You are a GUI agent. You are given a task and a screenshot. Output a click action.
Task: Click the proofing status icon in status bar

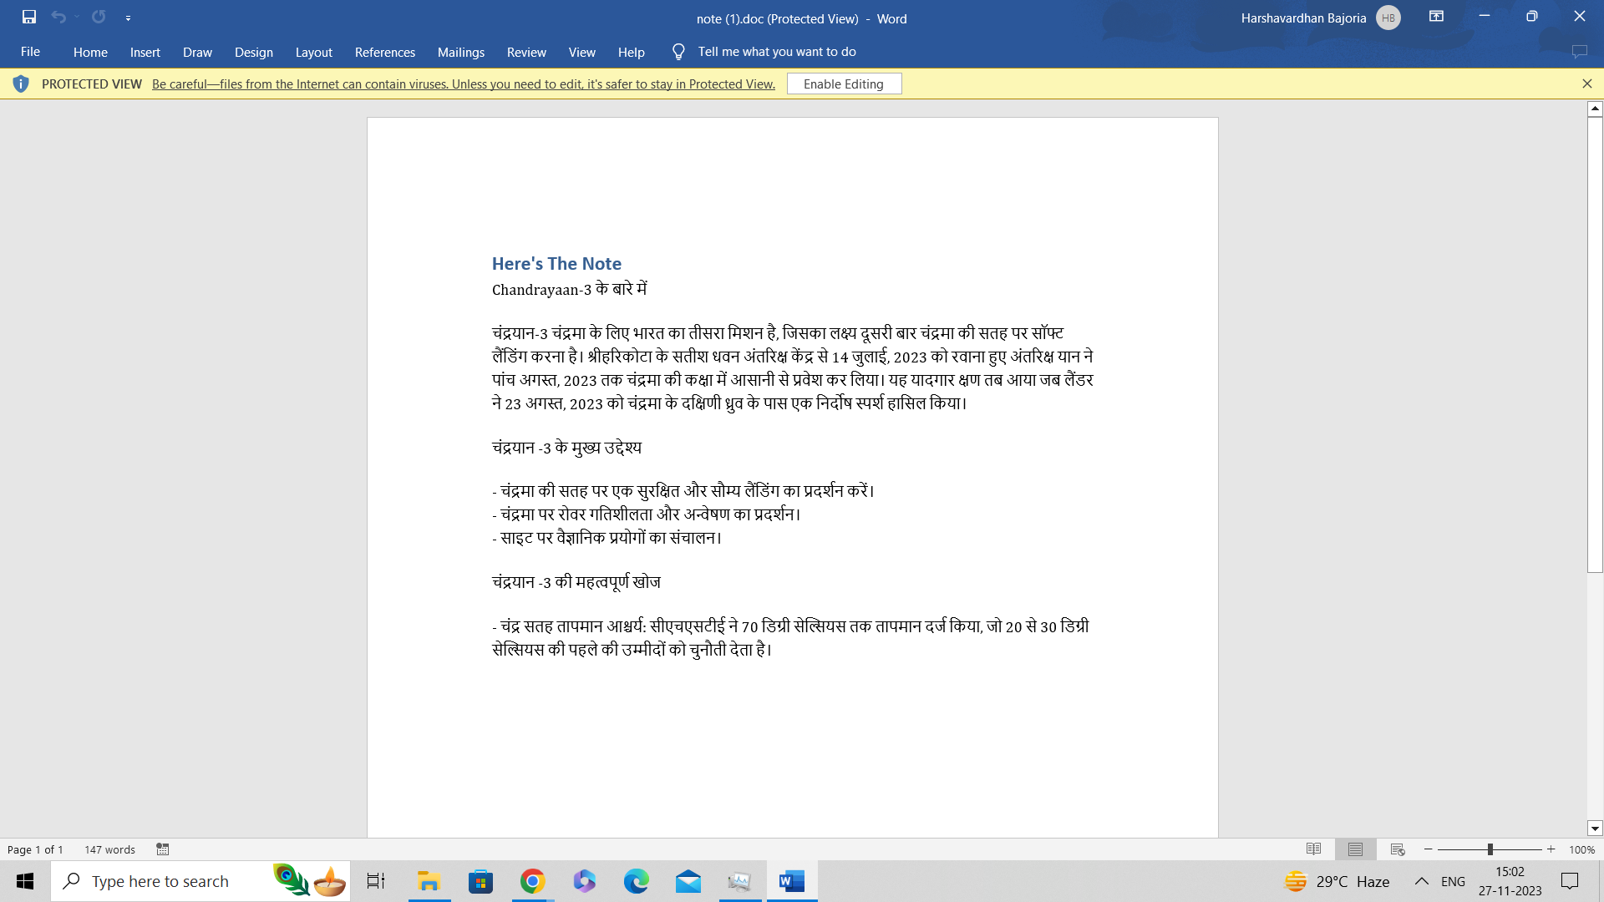pos(163,849)
